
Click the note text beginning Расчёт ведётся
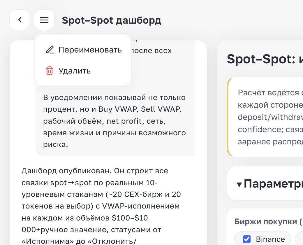(270, 117)
